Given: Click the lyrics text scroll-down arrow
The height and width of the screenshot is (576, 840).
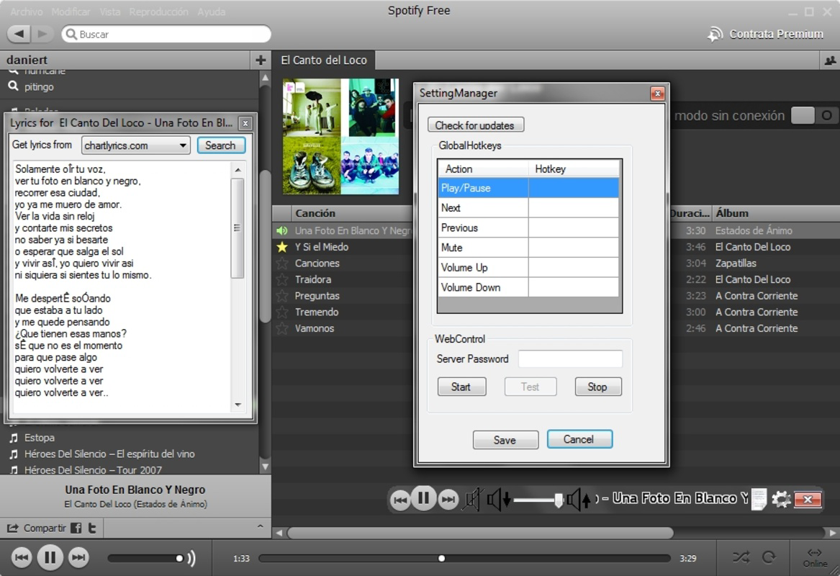Looking at the screenshot, I should (238, 405).
